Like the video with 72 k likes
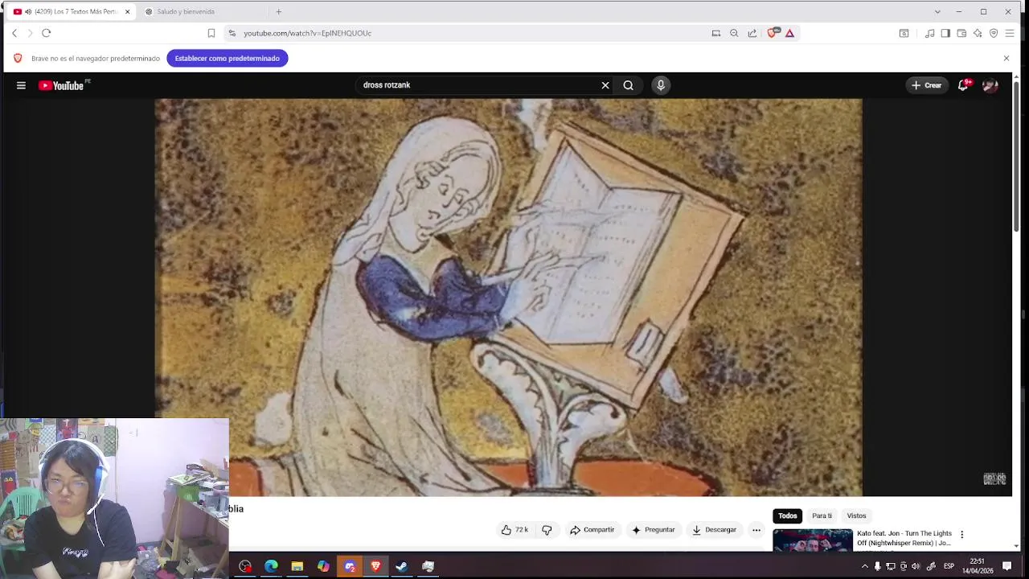The height and width of the screenshot is (579, 1029). (x=514, y=530)
